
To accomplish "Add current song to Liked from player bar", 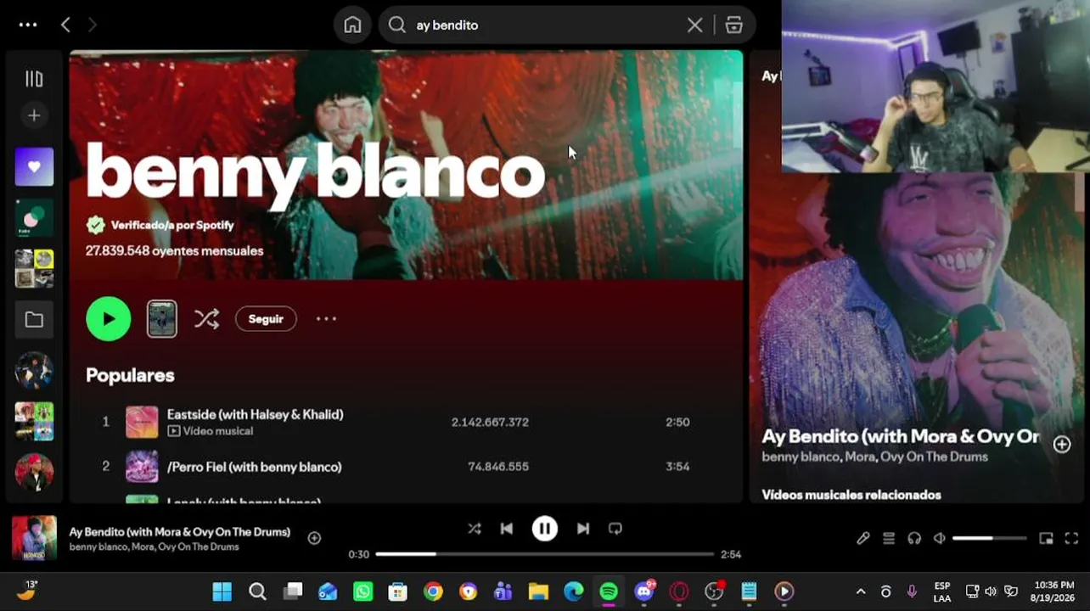I will 314,538.
